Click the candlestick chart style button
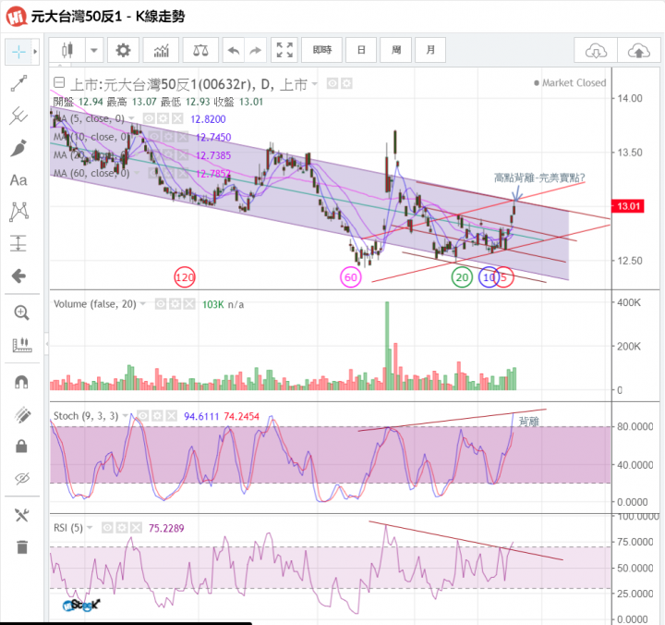 coord(67,50)
